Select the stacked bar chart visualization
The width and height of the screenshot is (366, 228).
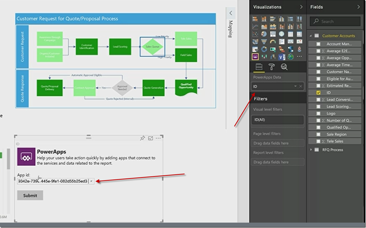click(255, 19)
